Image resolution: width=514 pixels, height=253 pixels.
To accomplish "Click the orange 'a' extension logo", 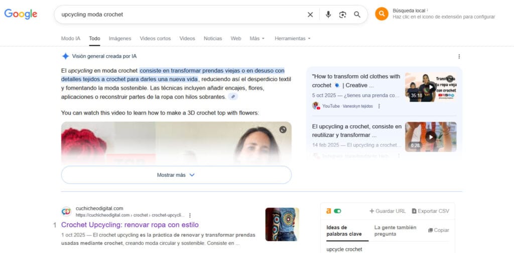I will coord(328,211).
